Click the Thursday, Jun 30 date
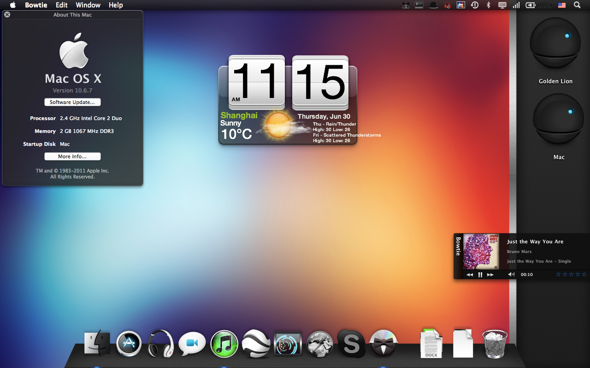The width and height of the screenshot is (590, 368). (x=324, y=117)
